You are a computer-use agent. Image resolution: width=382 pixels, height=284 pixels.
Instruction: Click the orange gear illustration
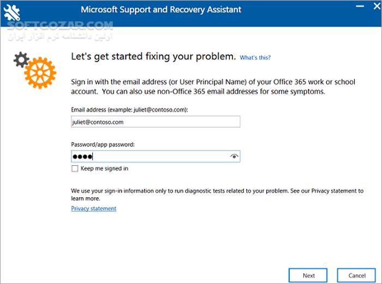[x=40, y=72]
